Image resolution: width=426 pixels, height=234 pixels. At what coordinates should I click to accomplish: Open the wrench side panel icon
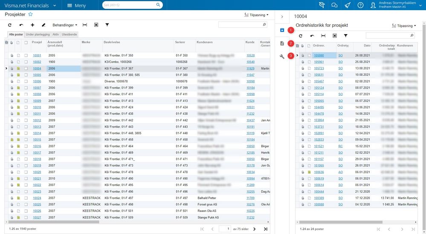point(282,57)
